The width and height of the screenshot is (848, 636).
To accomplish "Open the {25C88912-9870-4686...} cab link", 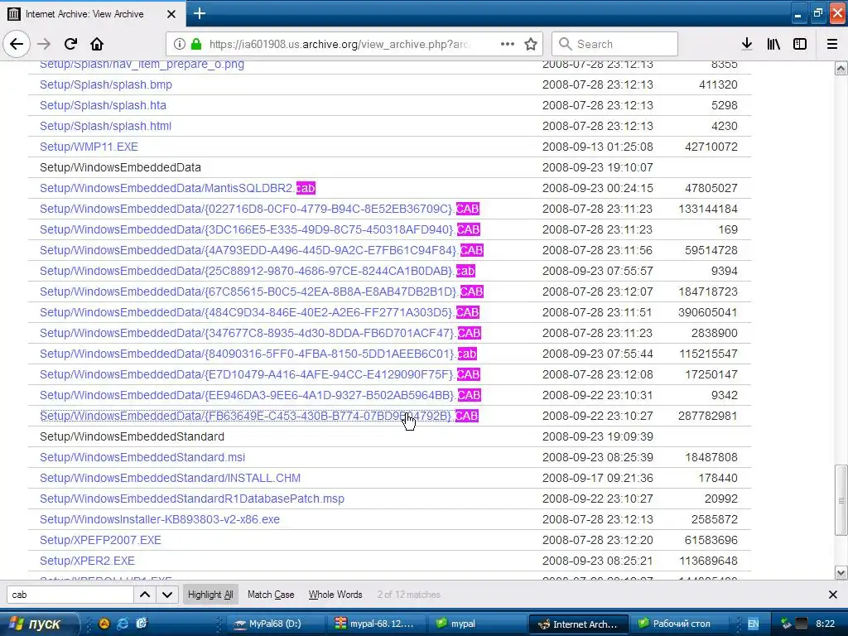I will coord(258,271).
